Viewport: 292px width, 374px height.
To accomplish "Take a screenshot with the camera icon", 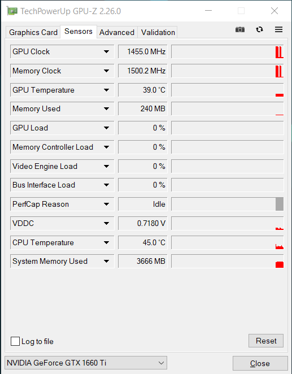I will coord(240,29).
